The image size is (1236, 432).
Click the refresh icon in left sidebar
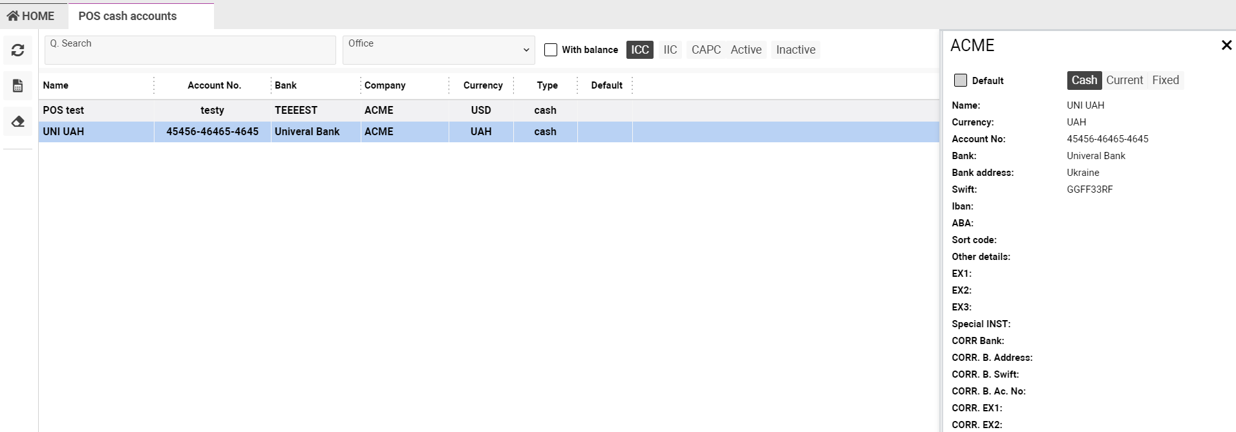[x=18, y=50]
